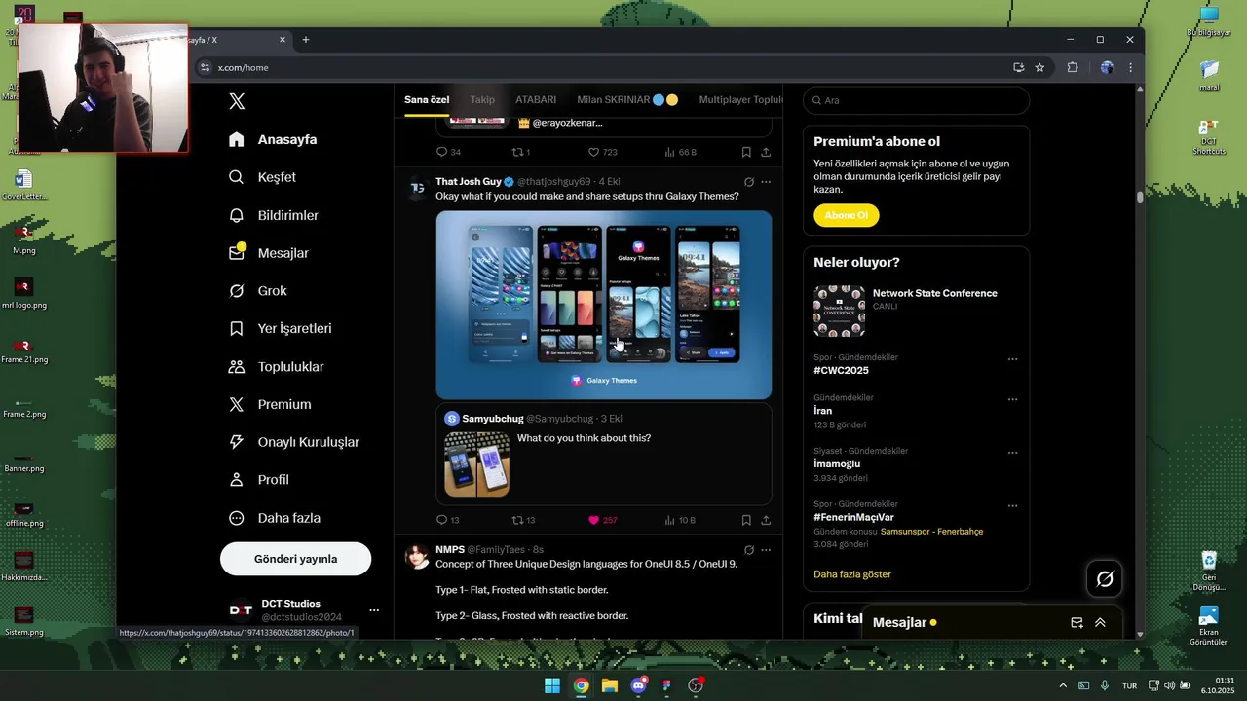
Task: Open more options for İmamoğlu trend
Action: click(1012, 453)
